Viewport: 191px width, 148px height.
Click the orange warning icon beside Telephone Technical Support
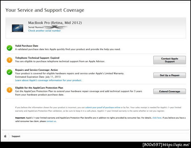click(10, 60)
